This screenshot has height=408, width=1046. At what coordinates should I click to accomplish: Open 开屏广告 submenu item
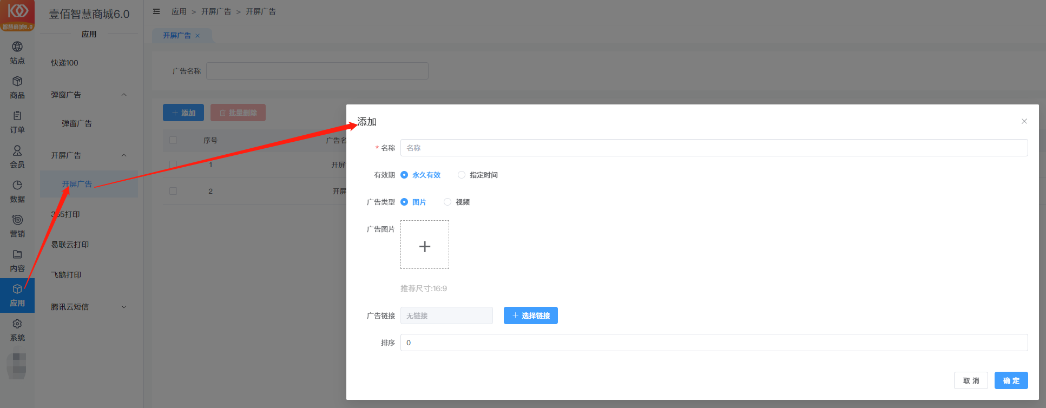[x=89, y=184]
